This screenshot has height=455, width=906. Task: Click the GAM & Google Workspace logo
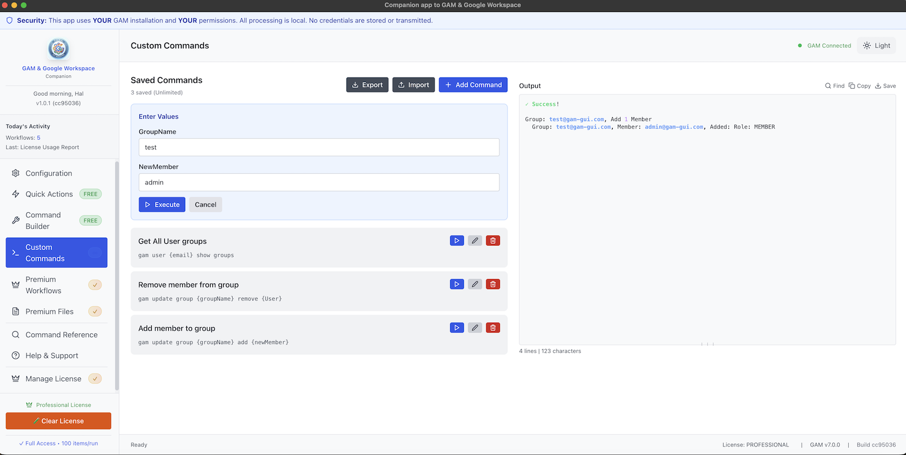click(58, 49)
